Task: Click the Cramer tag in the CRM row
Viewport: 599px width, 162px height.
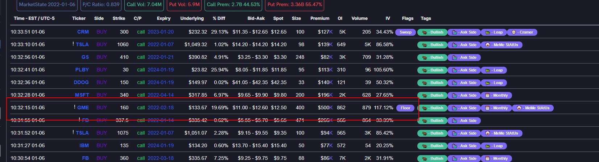Action: point(522,32)
